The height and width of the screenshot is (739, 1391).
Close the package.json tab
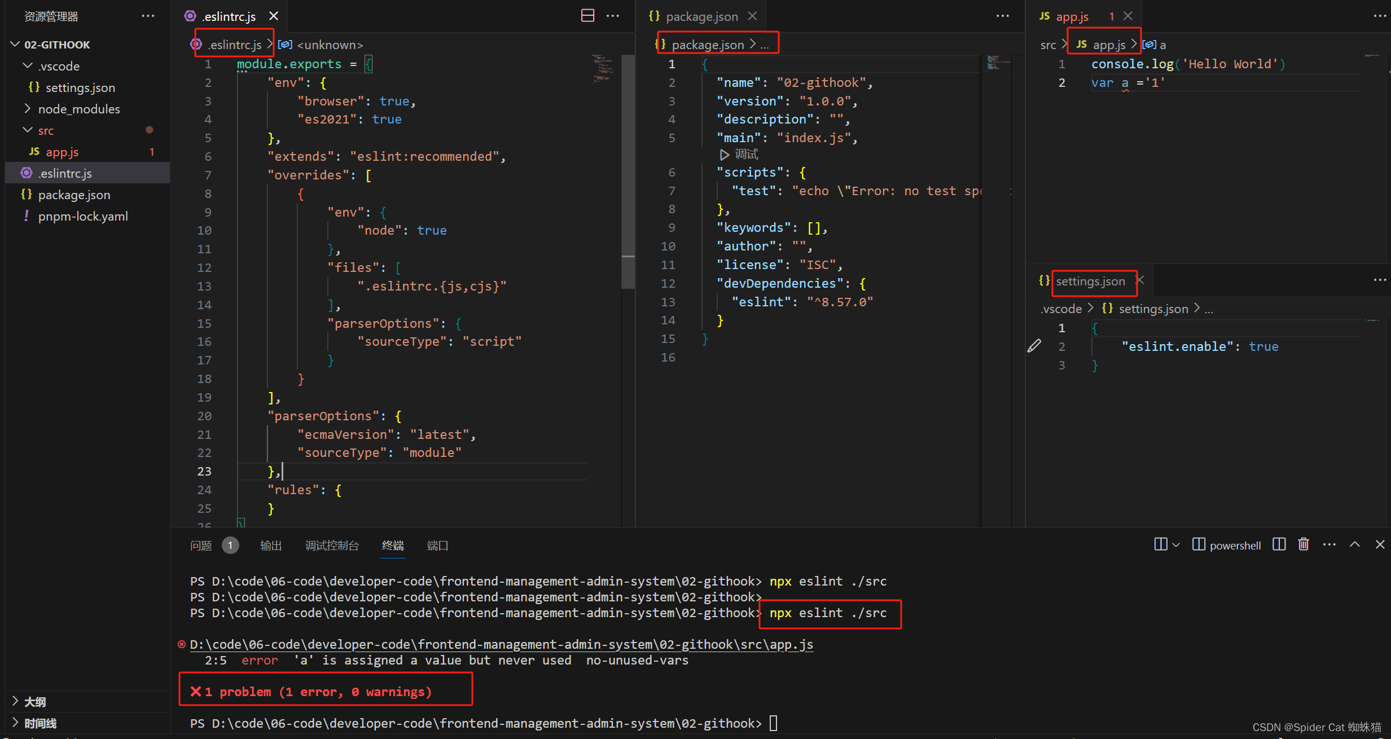coord(752,16)
